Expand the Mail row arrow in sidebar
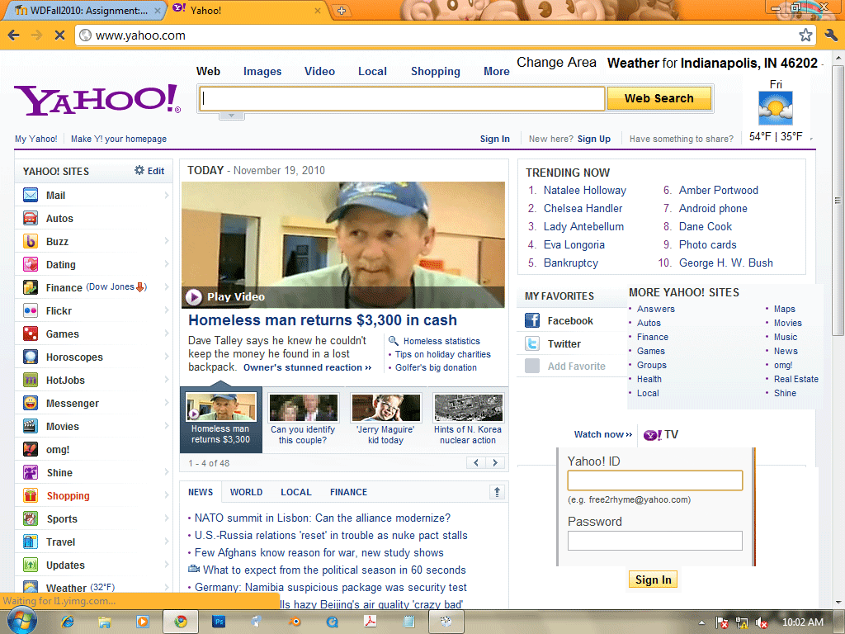Viewport: 845px width, 634px height. pyautogui.click(x=166, y=196)
